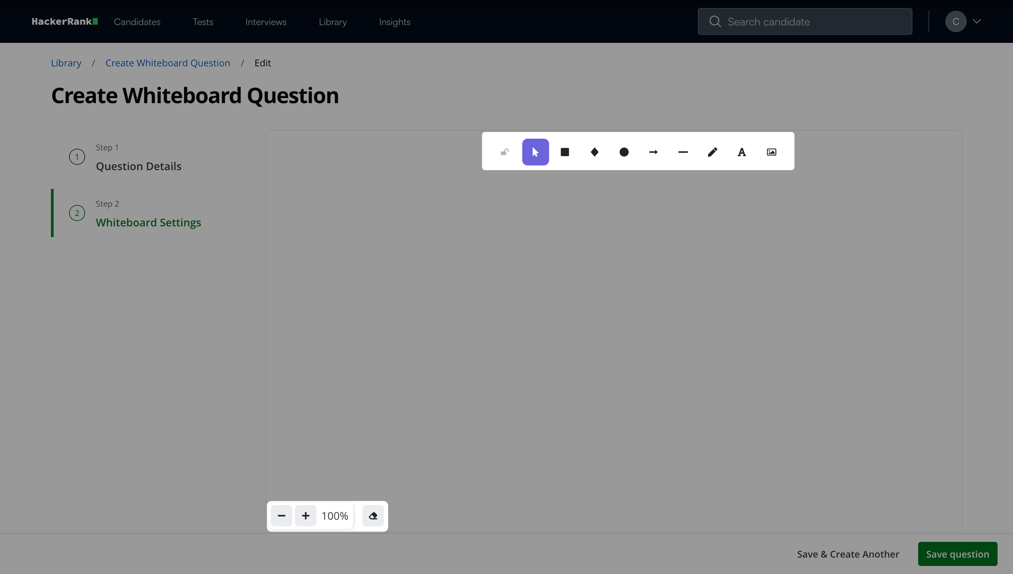This screenshot has width=1013, height=574.
Task: Select the Rectangle shape tool
Action: pyautogui.click(x=565, y=152)
